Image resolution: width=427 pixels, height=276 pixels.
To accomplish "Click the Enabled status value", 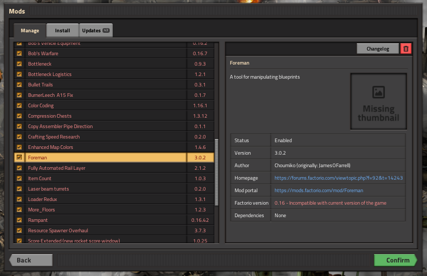I will tap(283, 141).
